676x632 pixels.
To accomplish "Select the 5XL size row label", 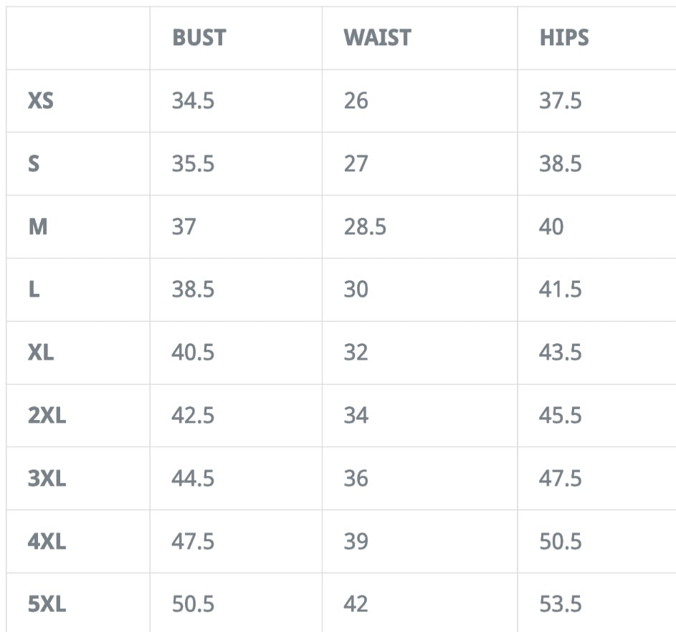I will pyautogui.click(x=47, y=605).
